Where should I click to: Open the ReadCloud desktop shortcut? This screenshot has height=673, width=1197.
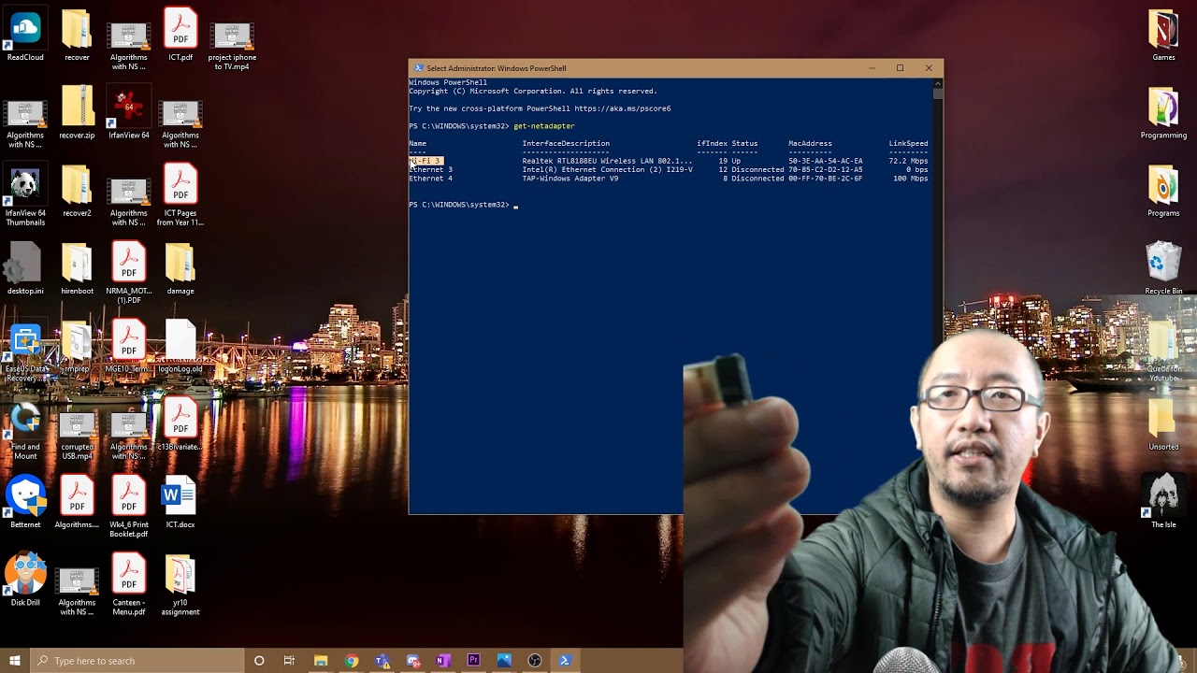25,36
